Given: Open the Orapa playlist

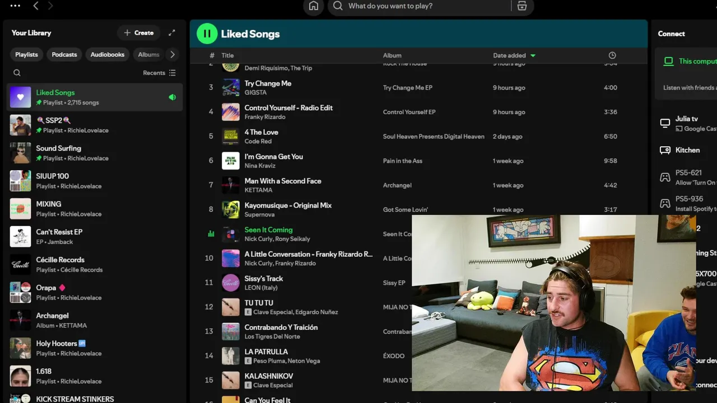Looking at the screenshot, I should coord(95,292).
